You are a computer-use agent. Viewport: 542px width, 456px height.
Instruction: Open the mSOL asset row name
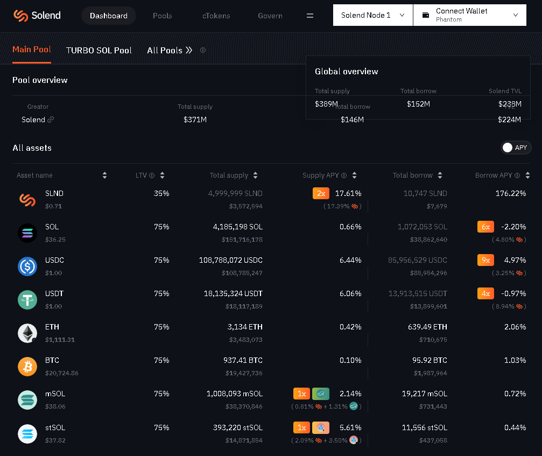(55, 394)
